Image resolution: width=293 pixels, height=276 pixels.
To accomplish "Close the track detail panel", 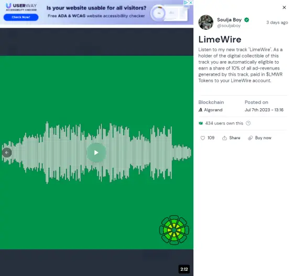I will (x=284, y=7).
